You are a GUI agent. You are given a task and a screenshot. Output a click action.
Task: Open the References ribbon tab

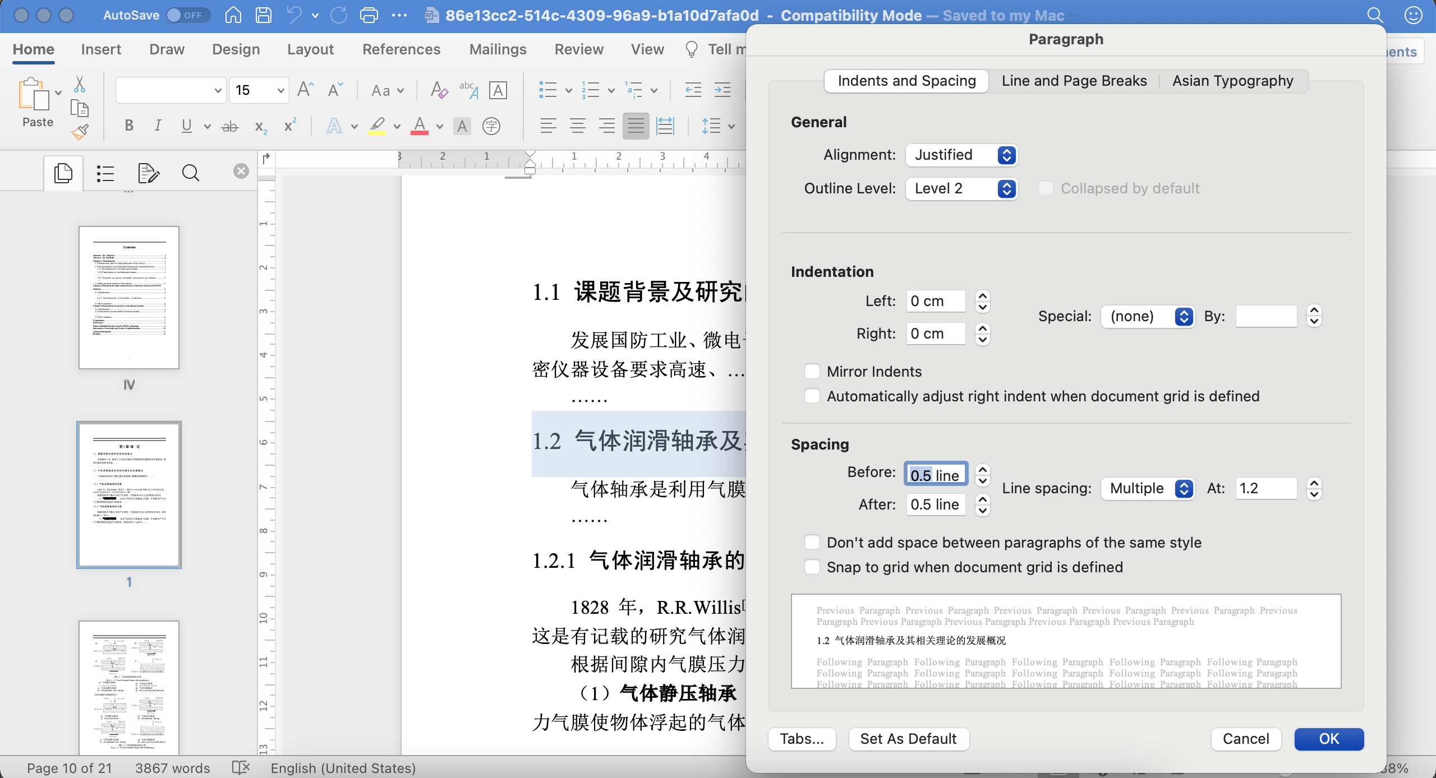pos(401,49)
